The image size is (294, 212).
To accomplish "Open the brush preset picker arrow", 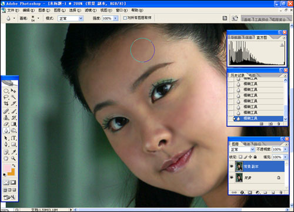I will coord(38,18).
